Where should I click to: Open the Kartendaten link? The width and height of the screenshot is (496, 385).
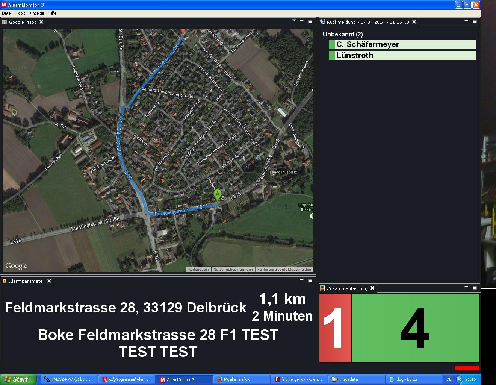[x=198, y=269]
